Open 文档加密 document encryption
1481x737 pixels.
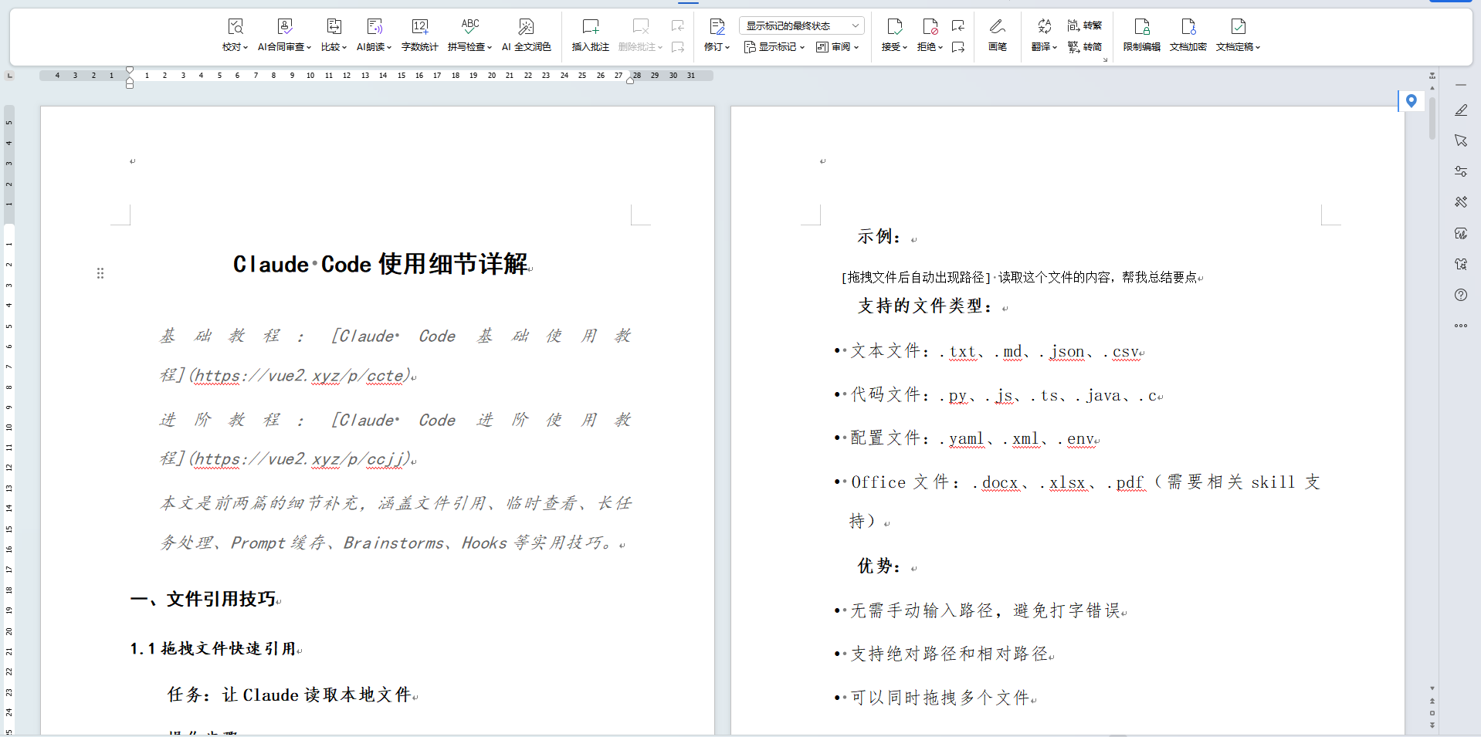point(1188,35)
